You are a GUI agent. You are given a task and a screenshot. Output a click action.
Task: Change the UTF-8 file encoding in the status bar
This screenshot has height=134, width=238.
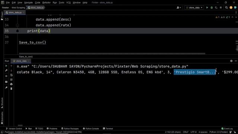193,132
